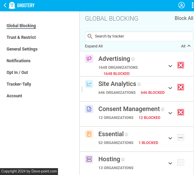Click the Advertising category title

[114, 59]
